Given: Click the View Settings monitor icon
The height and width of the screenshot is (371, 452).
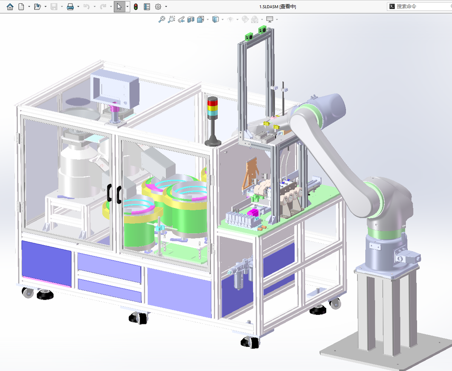Looking at the screenshot, I should pos(270,19).
